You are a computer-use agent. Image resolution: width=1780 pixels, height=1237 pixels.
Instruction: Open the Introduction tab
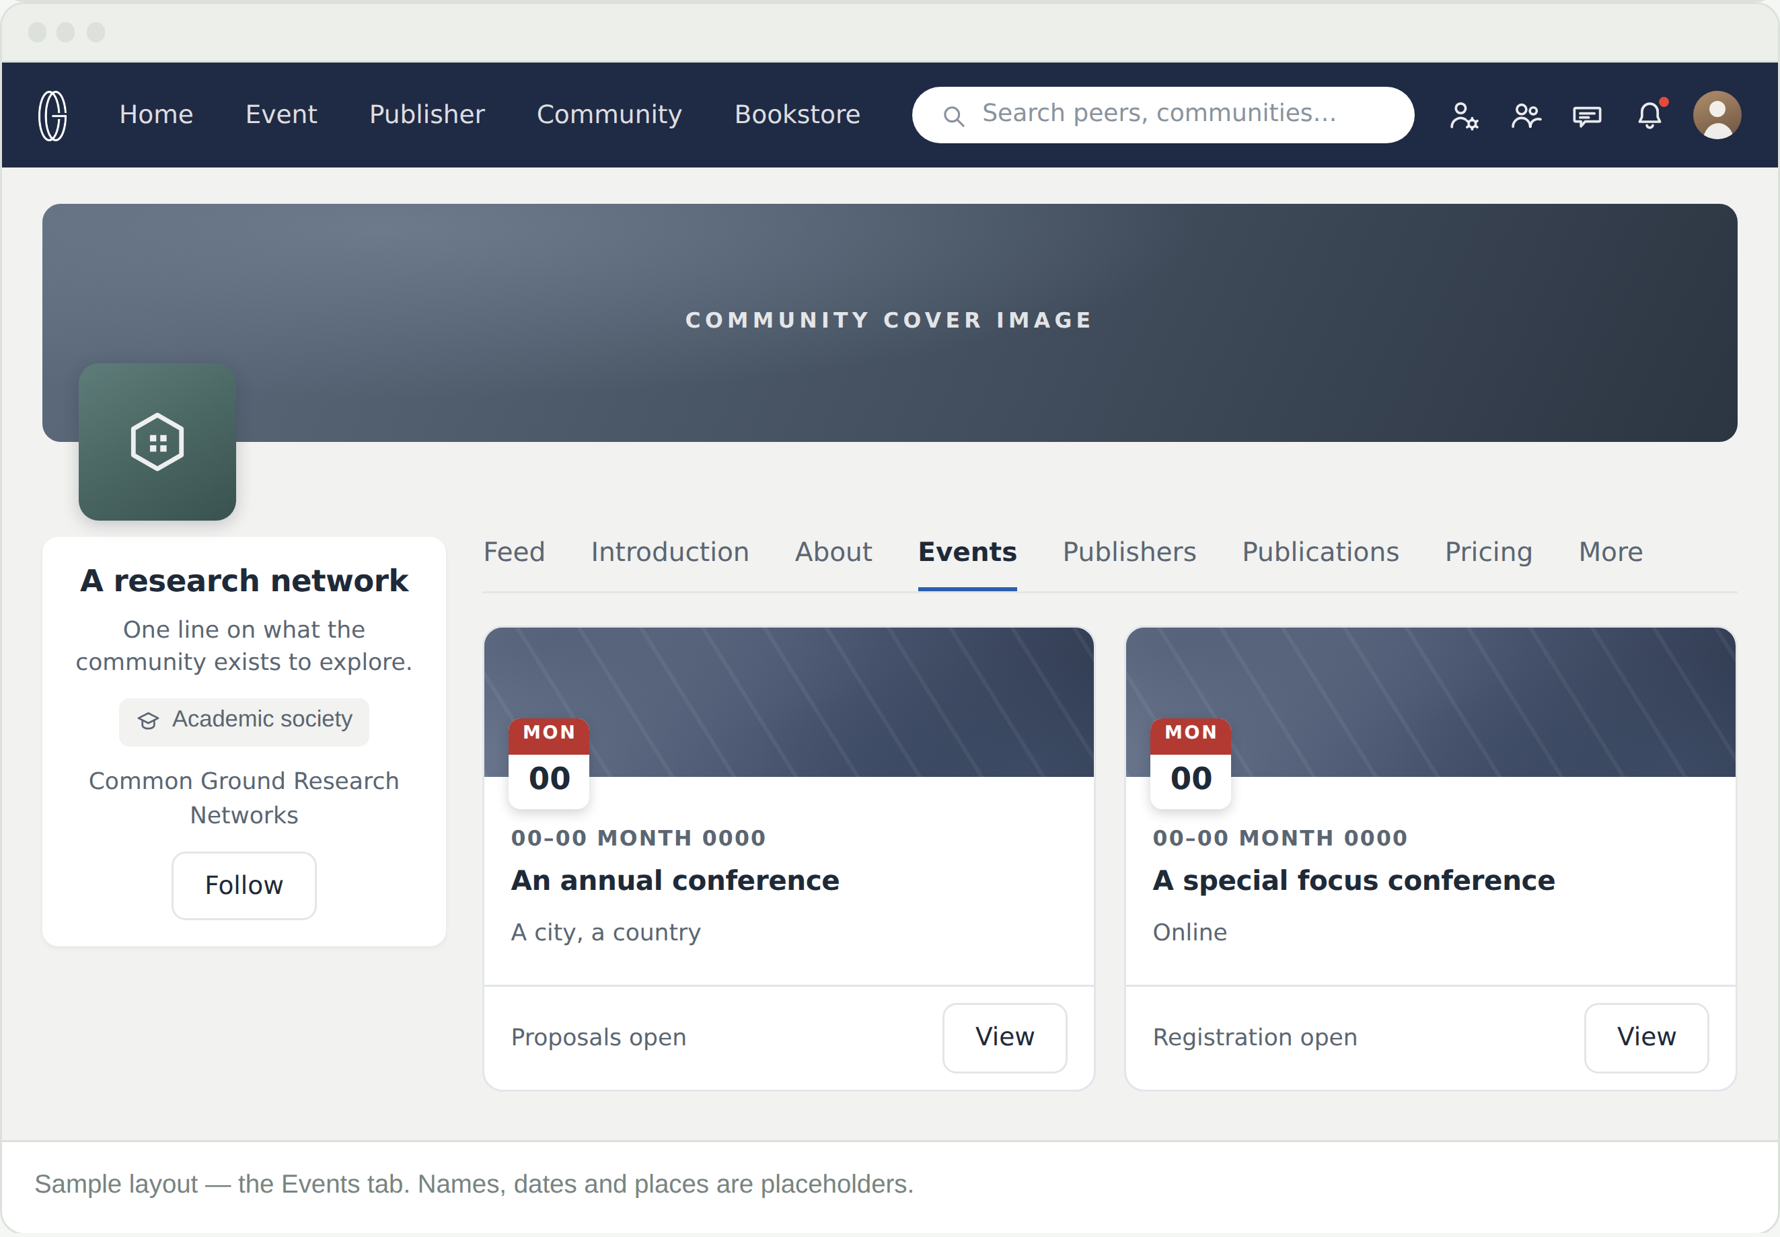(669, 552)
